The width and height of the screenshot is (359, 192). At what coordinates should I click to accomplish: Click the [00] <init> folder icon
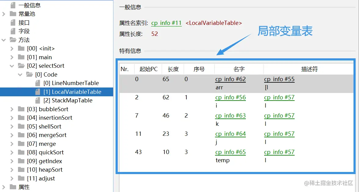21,48
